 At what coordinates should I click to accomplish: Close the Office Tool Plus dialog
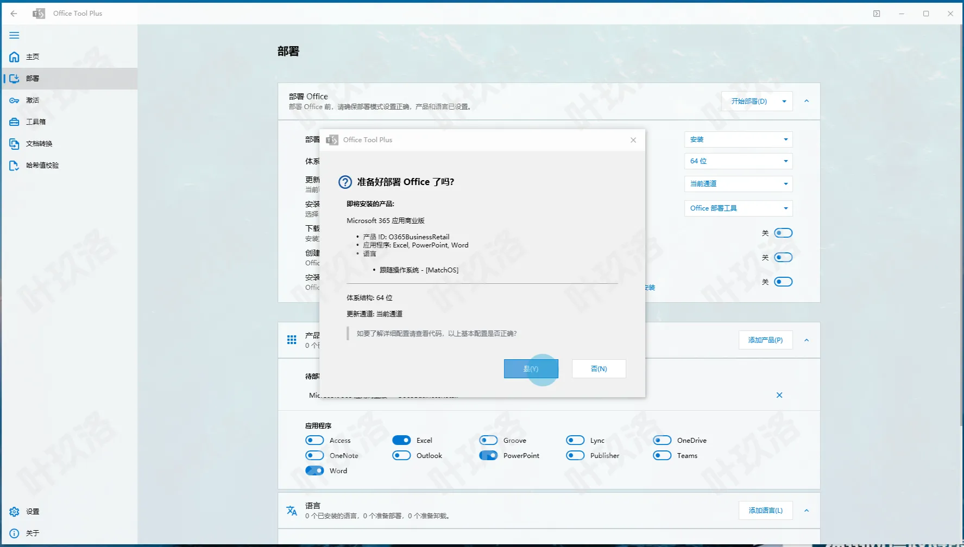[633, 140]
